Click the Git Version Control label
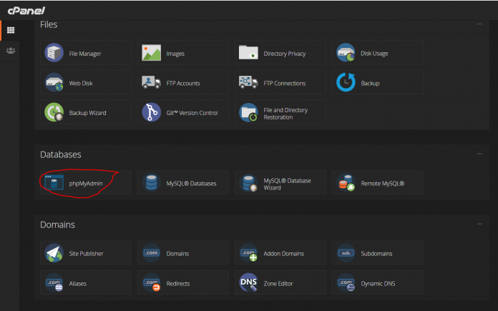498x311 pixels. [192, 113]
